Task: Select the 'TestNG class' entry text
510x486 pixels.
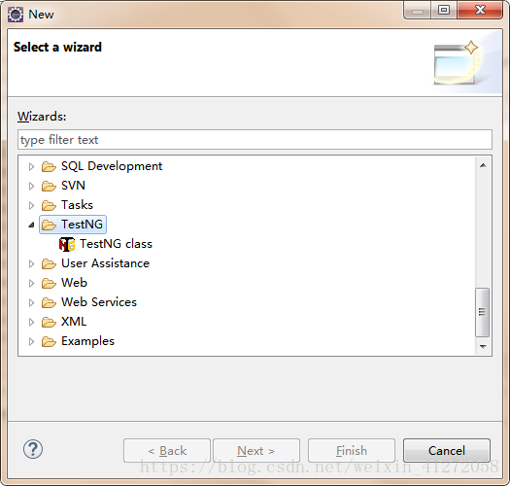Action: coord(117,244)
